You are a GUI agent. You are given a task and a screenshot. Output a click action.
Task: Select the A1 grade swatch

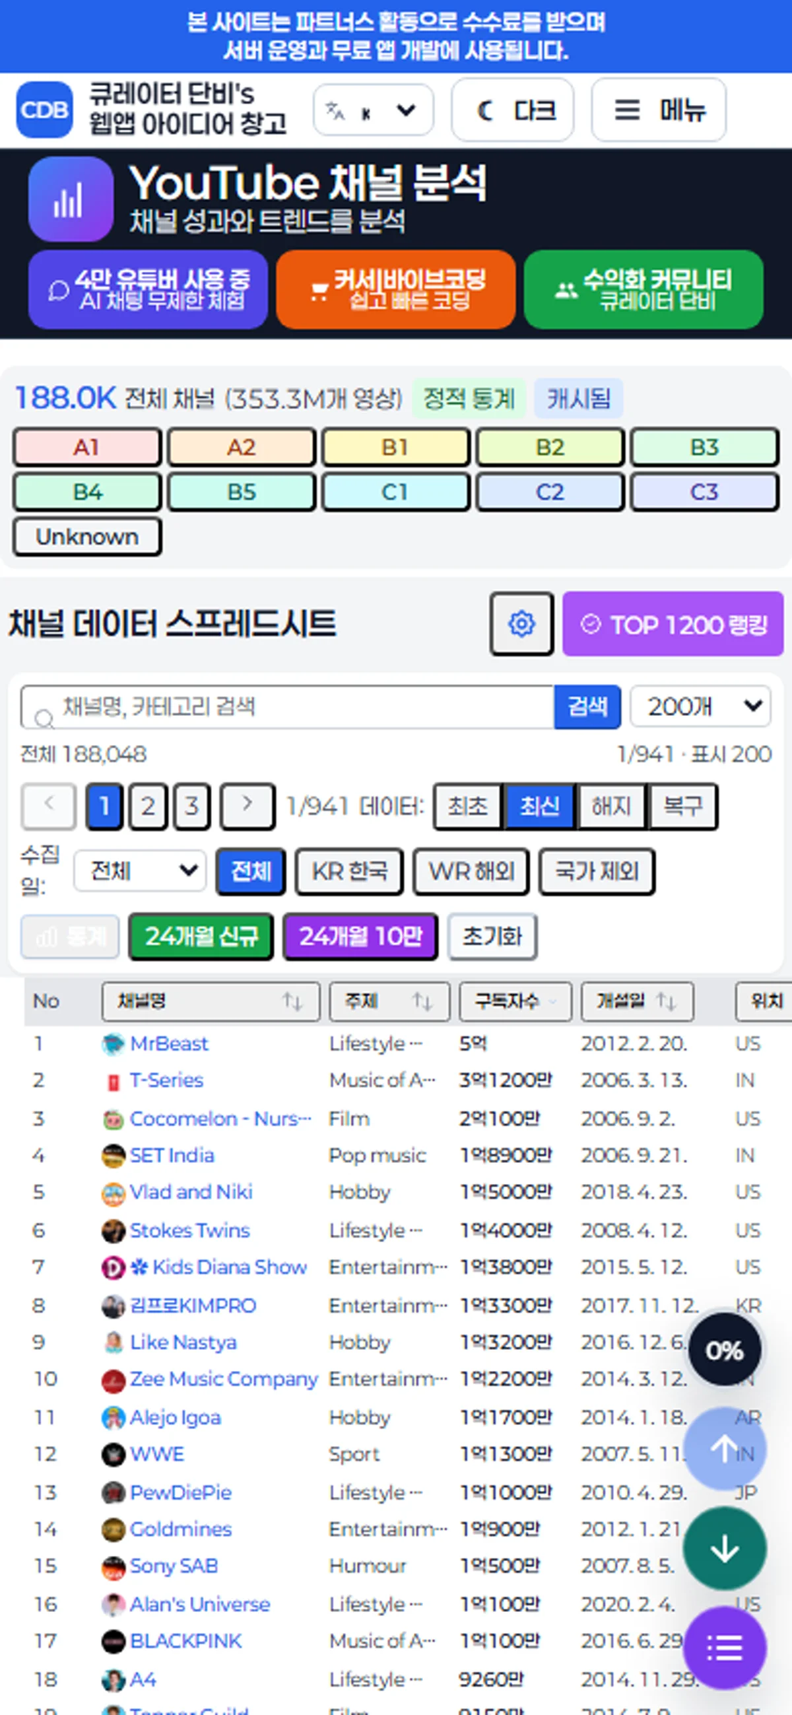[87, 446]
